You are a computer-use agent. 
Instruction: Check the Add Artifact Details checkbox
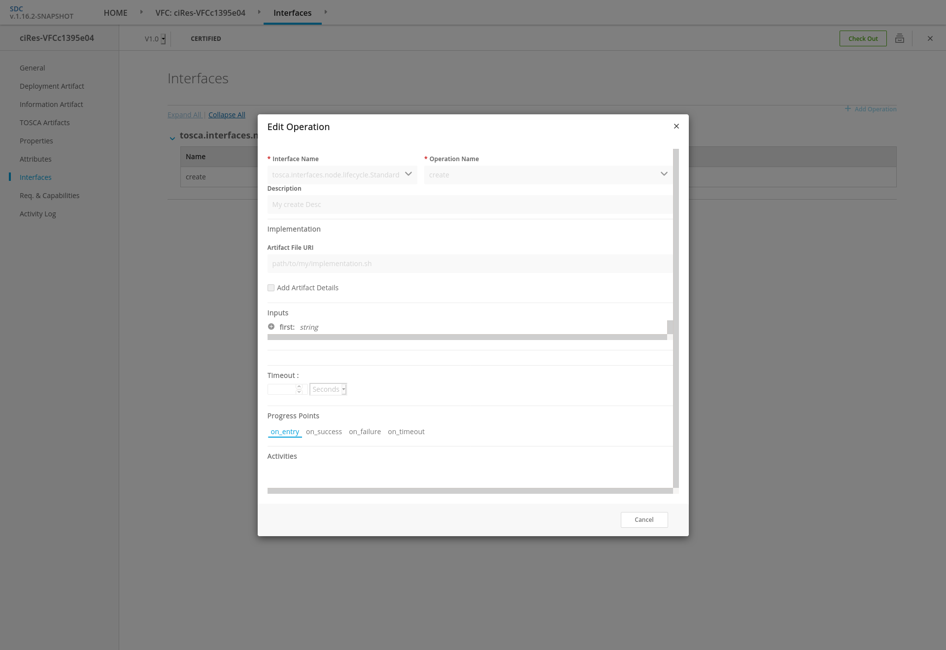coord(271,288)
